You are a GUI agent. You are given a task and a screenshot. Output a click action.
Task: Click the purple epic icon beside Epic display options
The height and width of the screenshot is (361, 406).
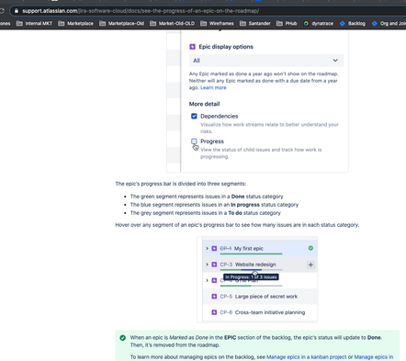click(192, 47)
